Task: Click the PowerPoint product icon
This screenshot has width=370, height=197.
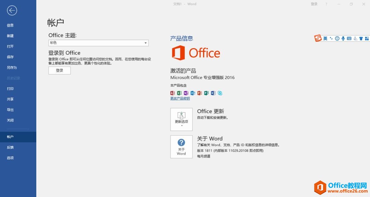Action: tap(200, 93)
